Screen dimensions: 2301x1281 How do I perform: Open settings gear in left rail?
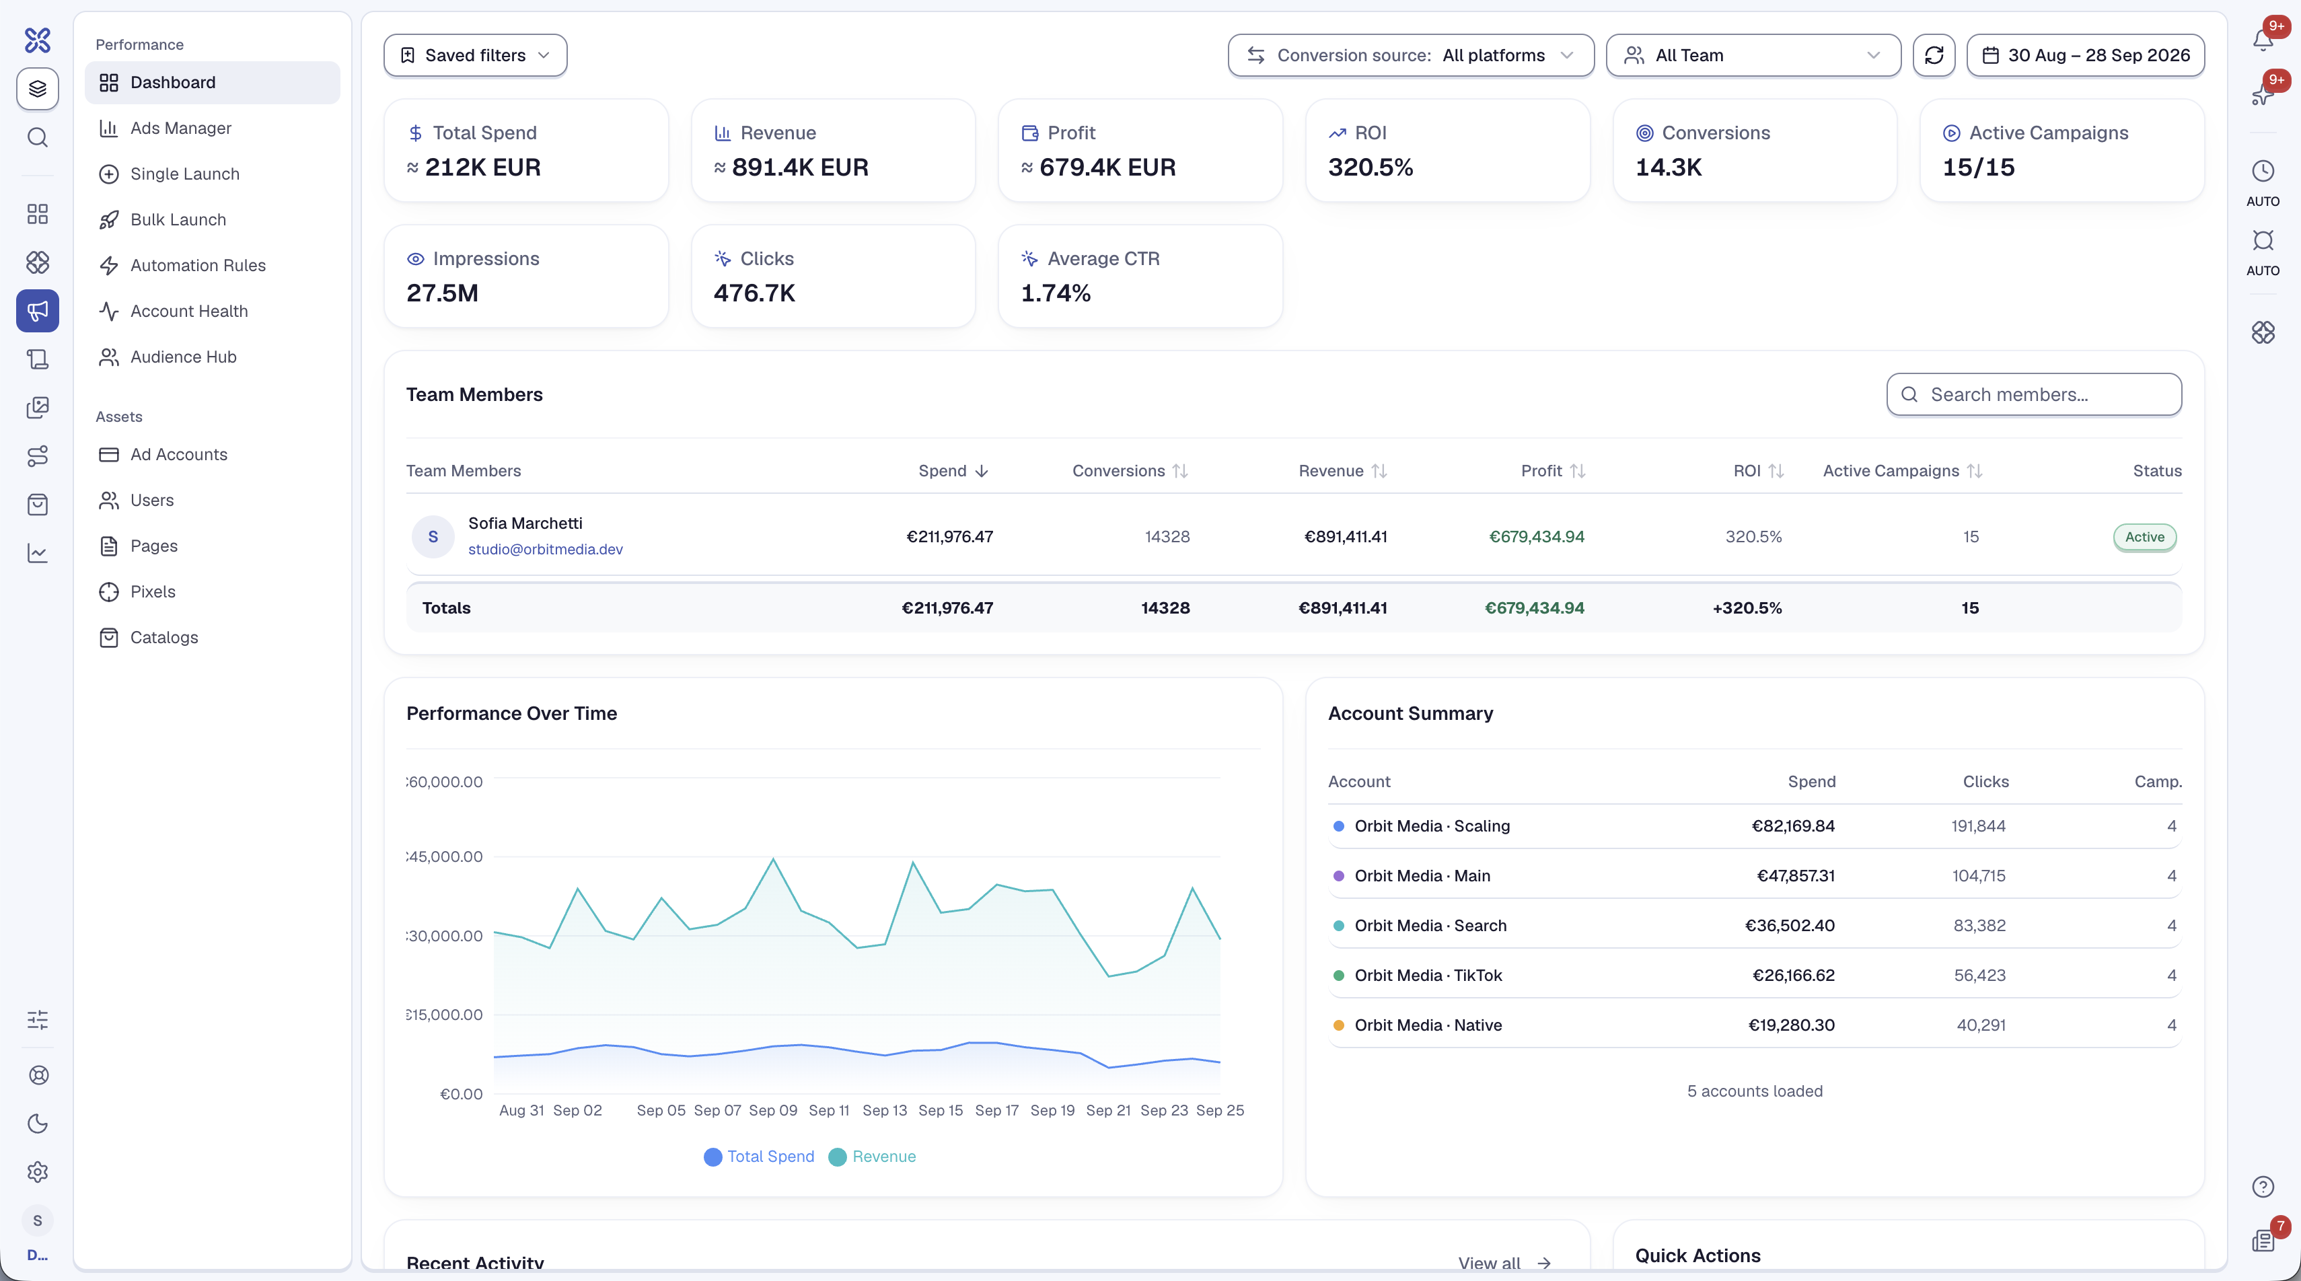click(38, 1172)
